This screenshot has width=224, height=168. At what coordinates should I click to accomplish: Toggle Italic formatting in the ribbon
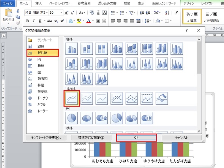pyautogui.click(x=33, y=21)
